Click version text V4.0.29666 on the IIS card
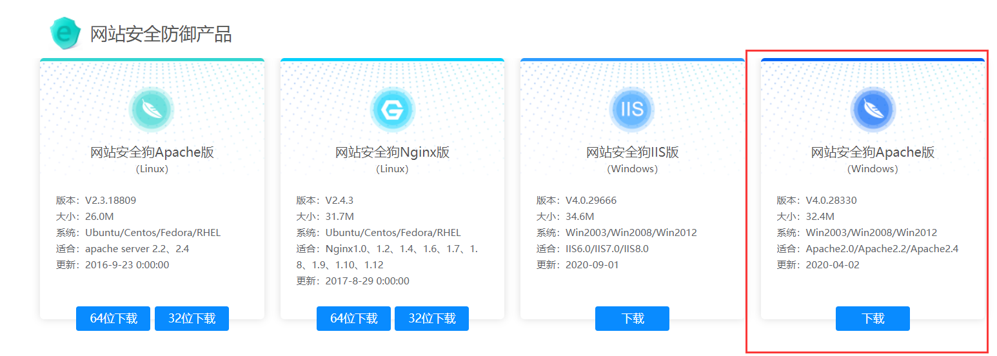The width and height of the screenshot is (997, 356). (x=591, y=201)
